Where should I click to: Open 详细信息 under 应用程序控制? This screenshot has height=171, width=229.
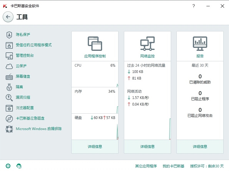point(95,146)
